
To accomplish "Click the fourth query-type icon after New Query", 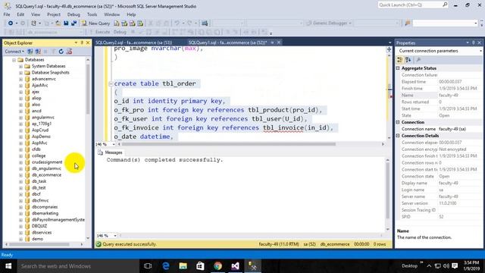I will coord(140,24).
